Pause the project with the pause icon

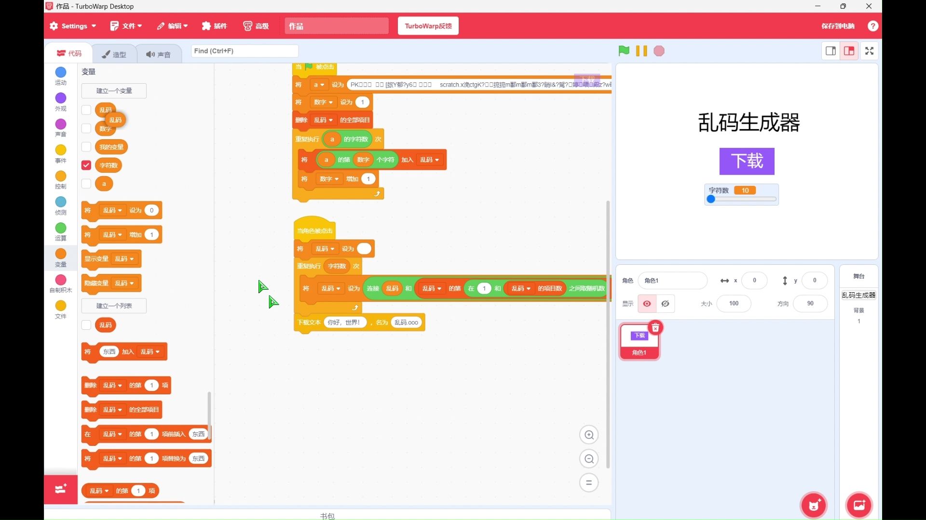641,51
